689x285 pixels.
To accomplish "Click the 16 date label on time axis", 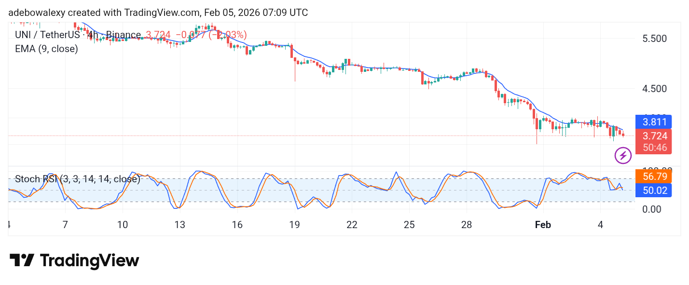I will [237, 225].
